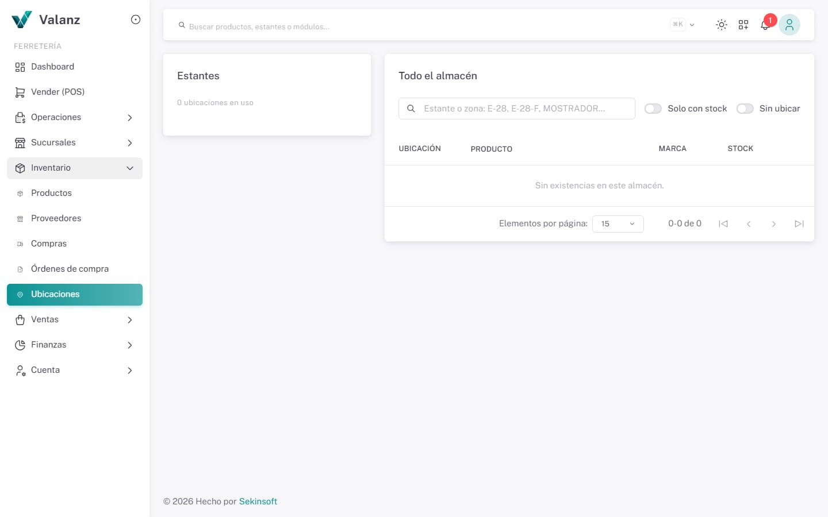Focus the global product search field
The height and width of the screenshot is (517, 828).
423,26
